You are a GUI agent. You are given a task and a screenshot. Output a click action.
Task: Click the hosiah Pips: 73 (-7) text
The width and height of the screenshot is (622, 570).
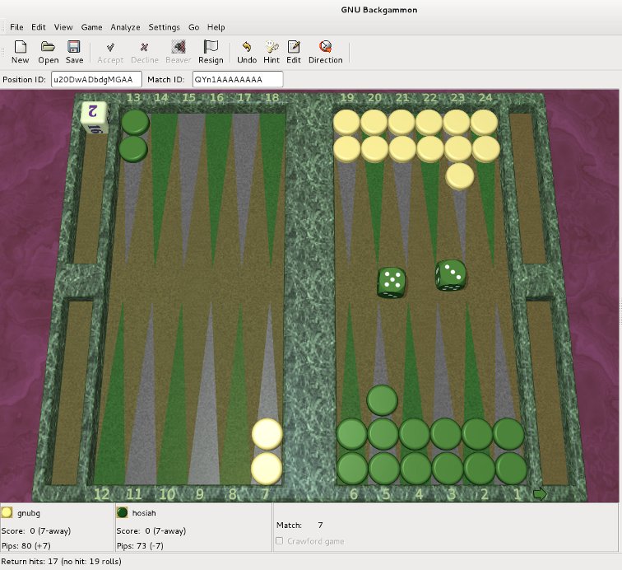[140, 546]
